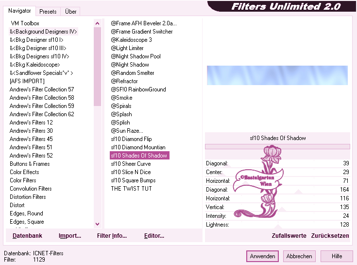Open the Presets tab
This screenshot has height=265, width=357.
(x=48, y=11)
